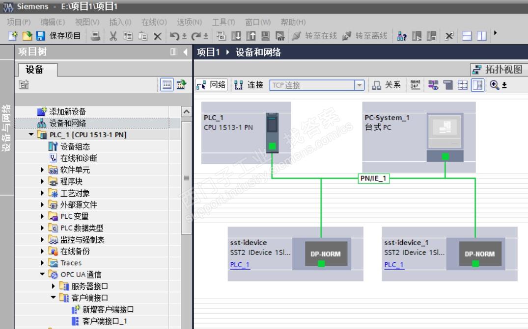Image resolution: width=528 pixels, height=329 pixels.
Task: Expand the PLC 变量 folder
Action: click(42, 216)
